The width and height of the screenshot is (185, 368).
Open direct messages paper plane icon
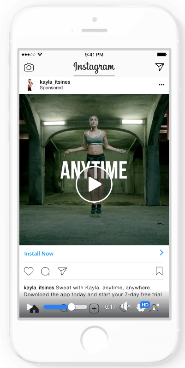click(160, 67)
